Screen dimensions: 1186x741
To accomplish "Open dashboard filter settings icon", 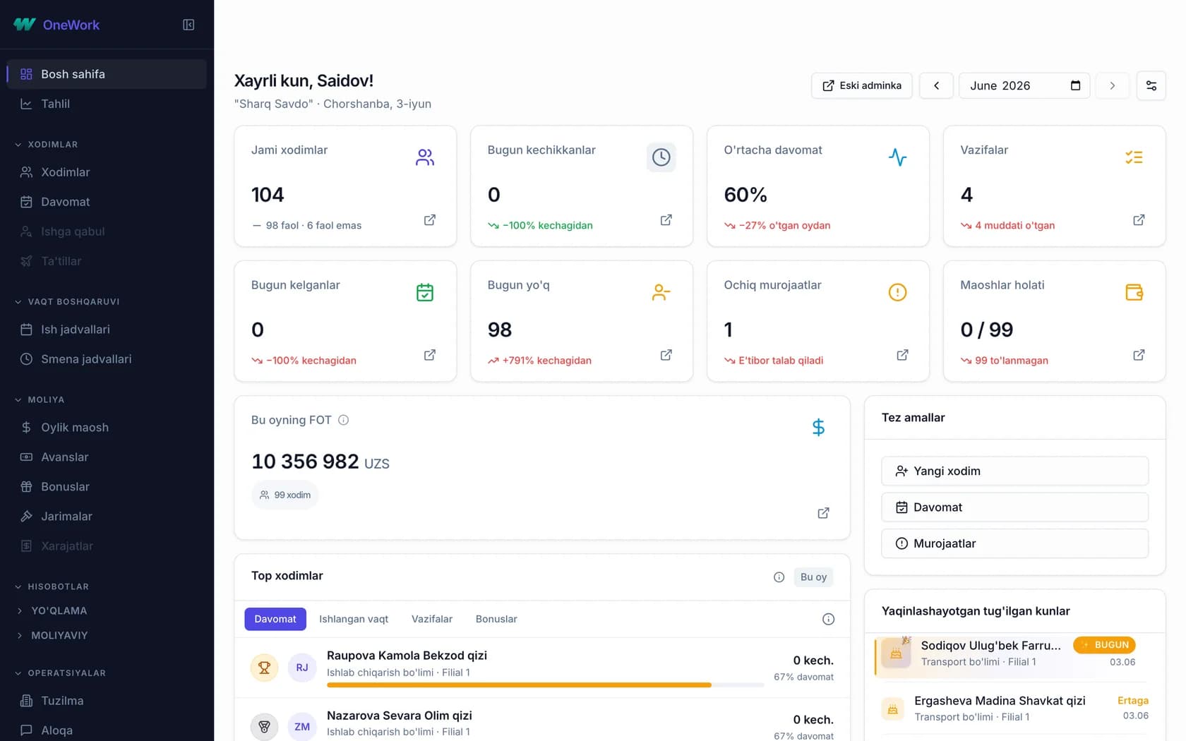I will click(1151, 86).
